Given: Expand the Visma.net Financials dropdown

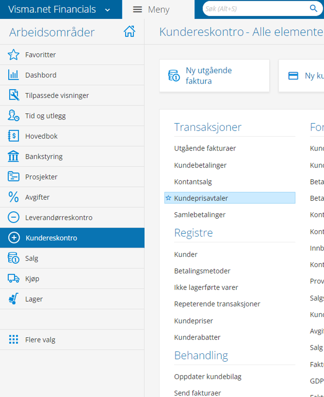Looking at the screenshot, I should pos(107,10).
